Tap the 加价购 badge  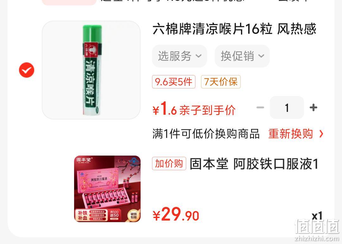(x=169, y=164)
